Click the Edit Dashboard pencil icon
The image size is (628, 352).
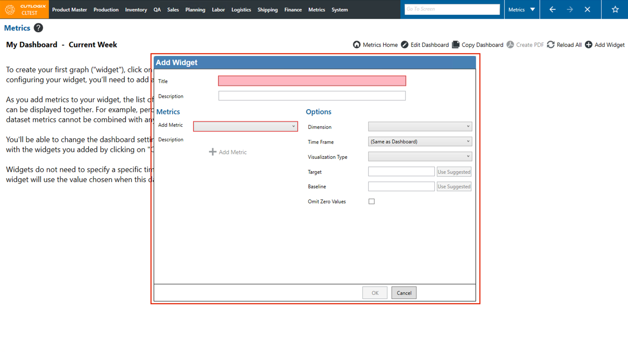(405, 45)
